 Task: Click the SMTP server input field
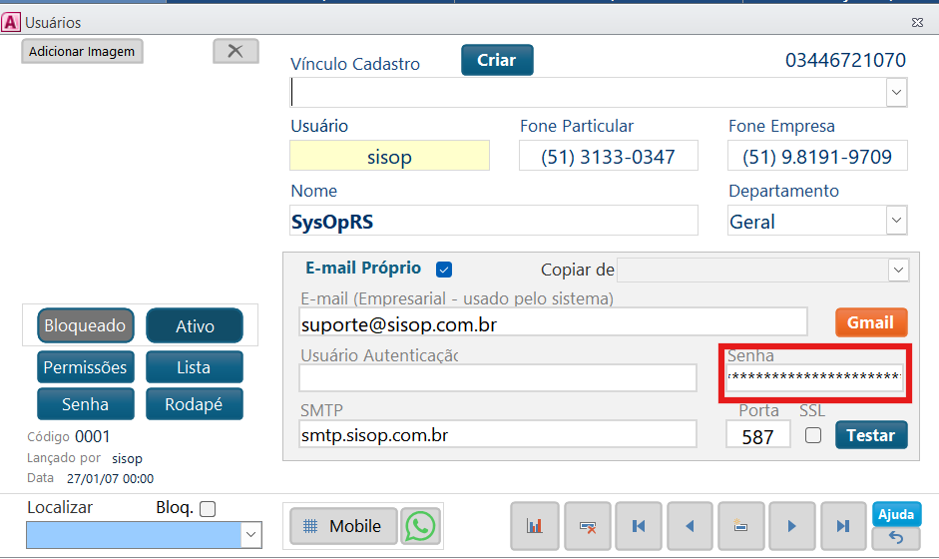click(x=497, y=435)
